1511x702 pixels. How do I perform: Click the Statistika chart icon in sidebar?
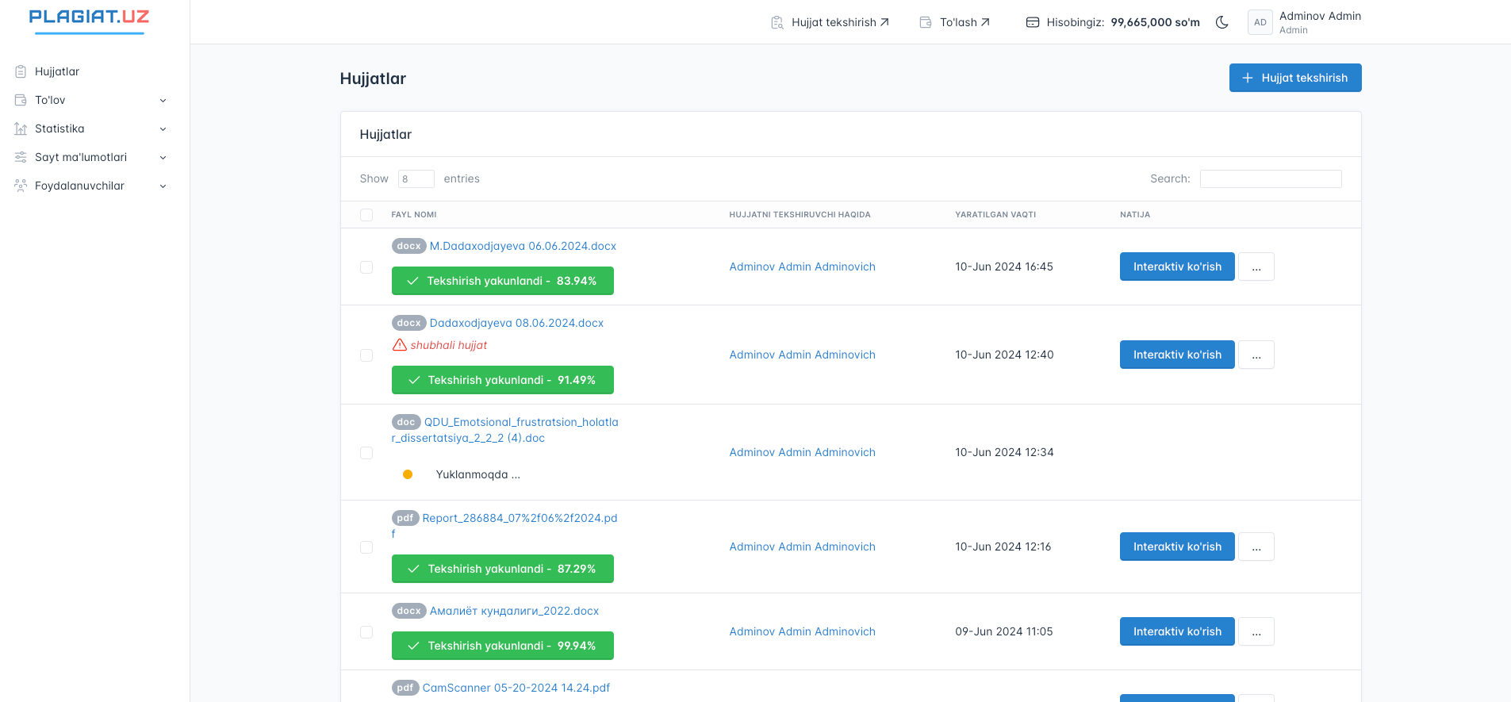[x=21, y=129]
